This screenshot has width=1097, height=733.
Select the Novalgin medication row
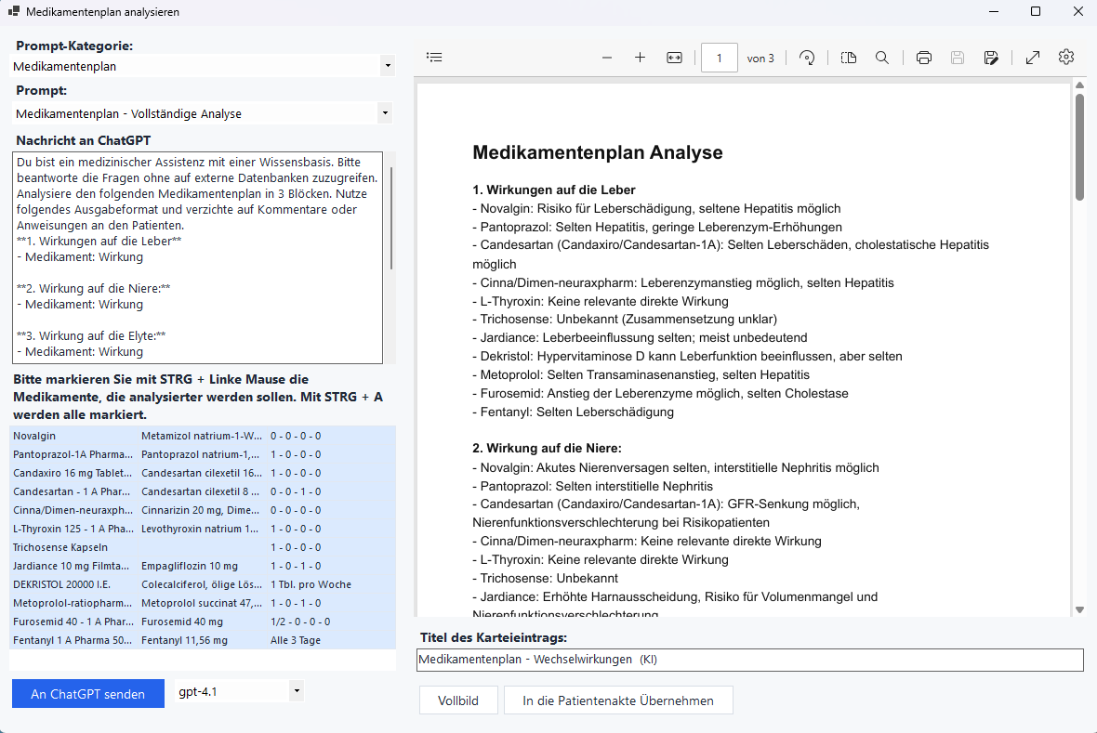[x=203, y=436]
